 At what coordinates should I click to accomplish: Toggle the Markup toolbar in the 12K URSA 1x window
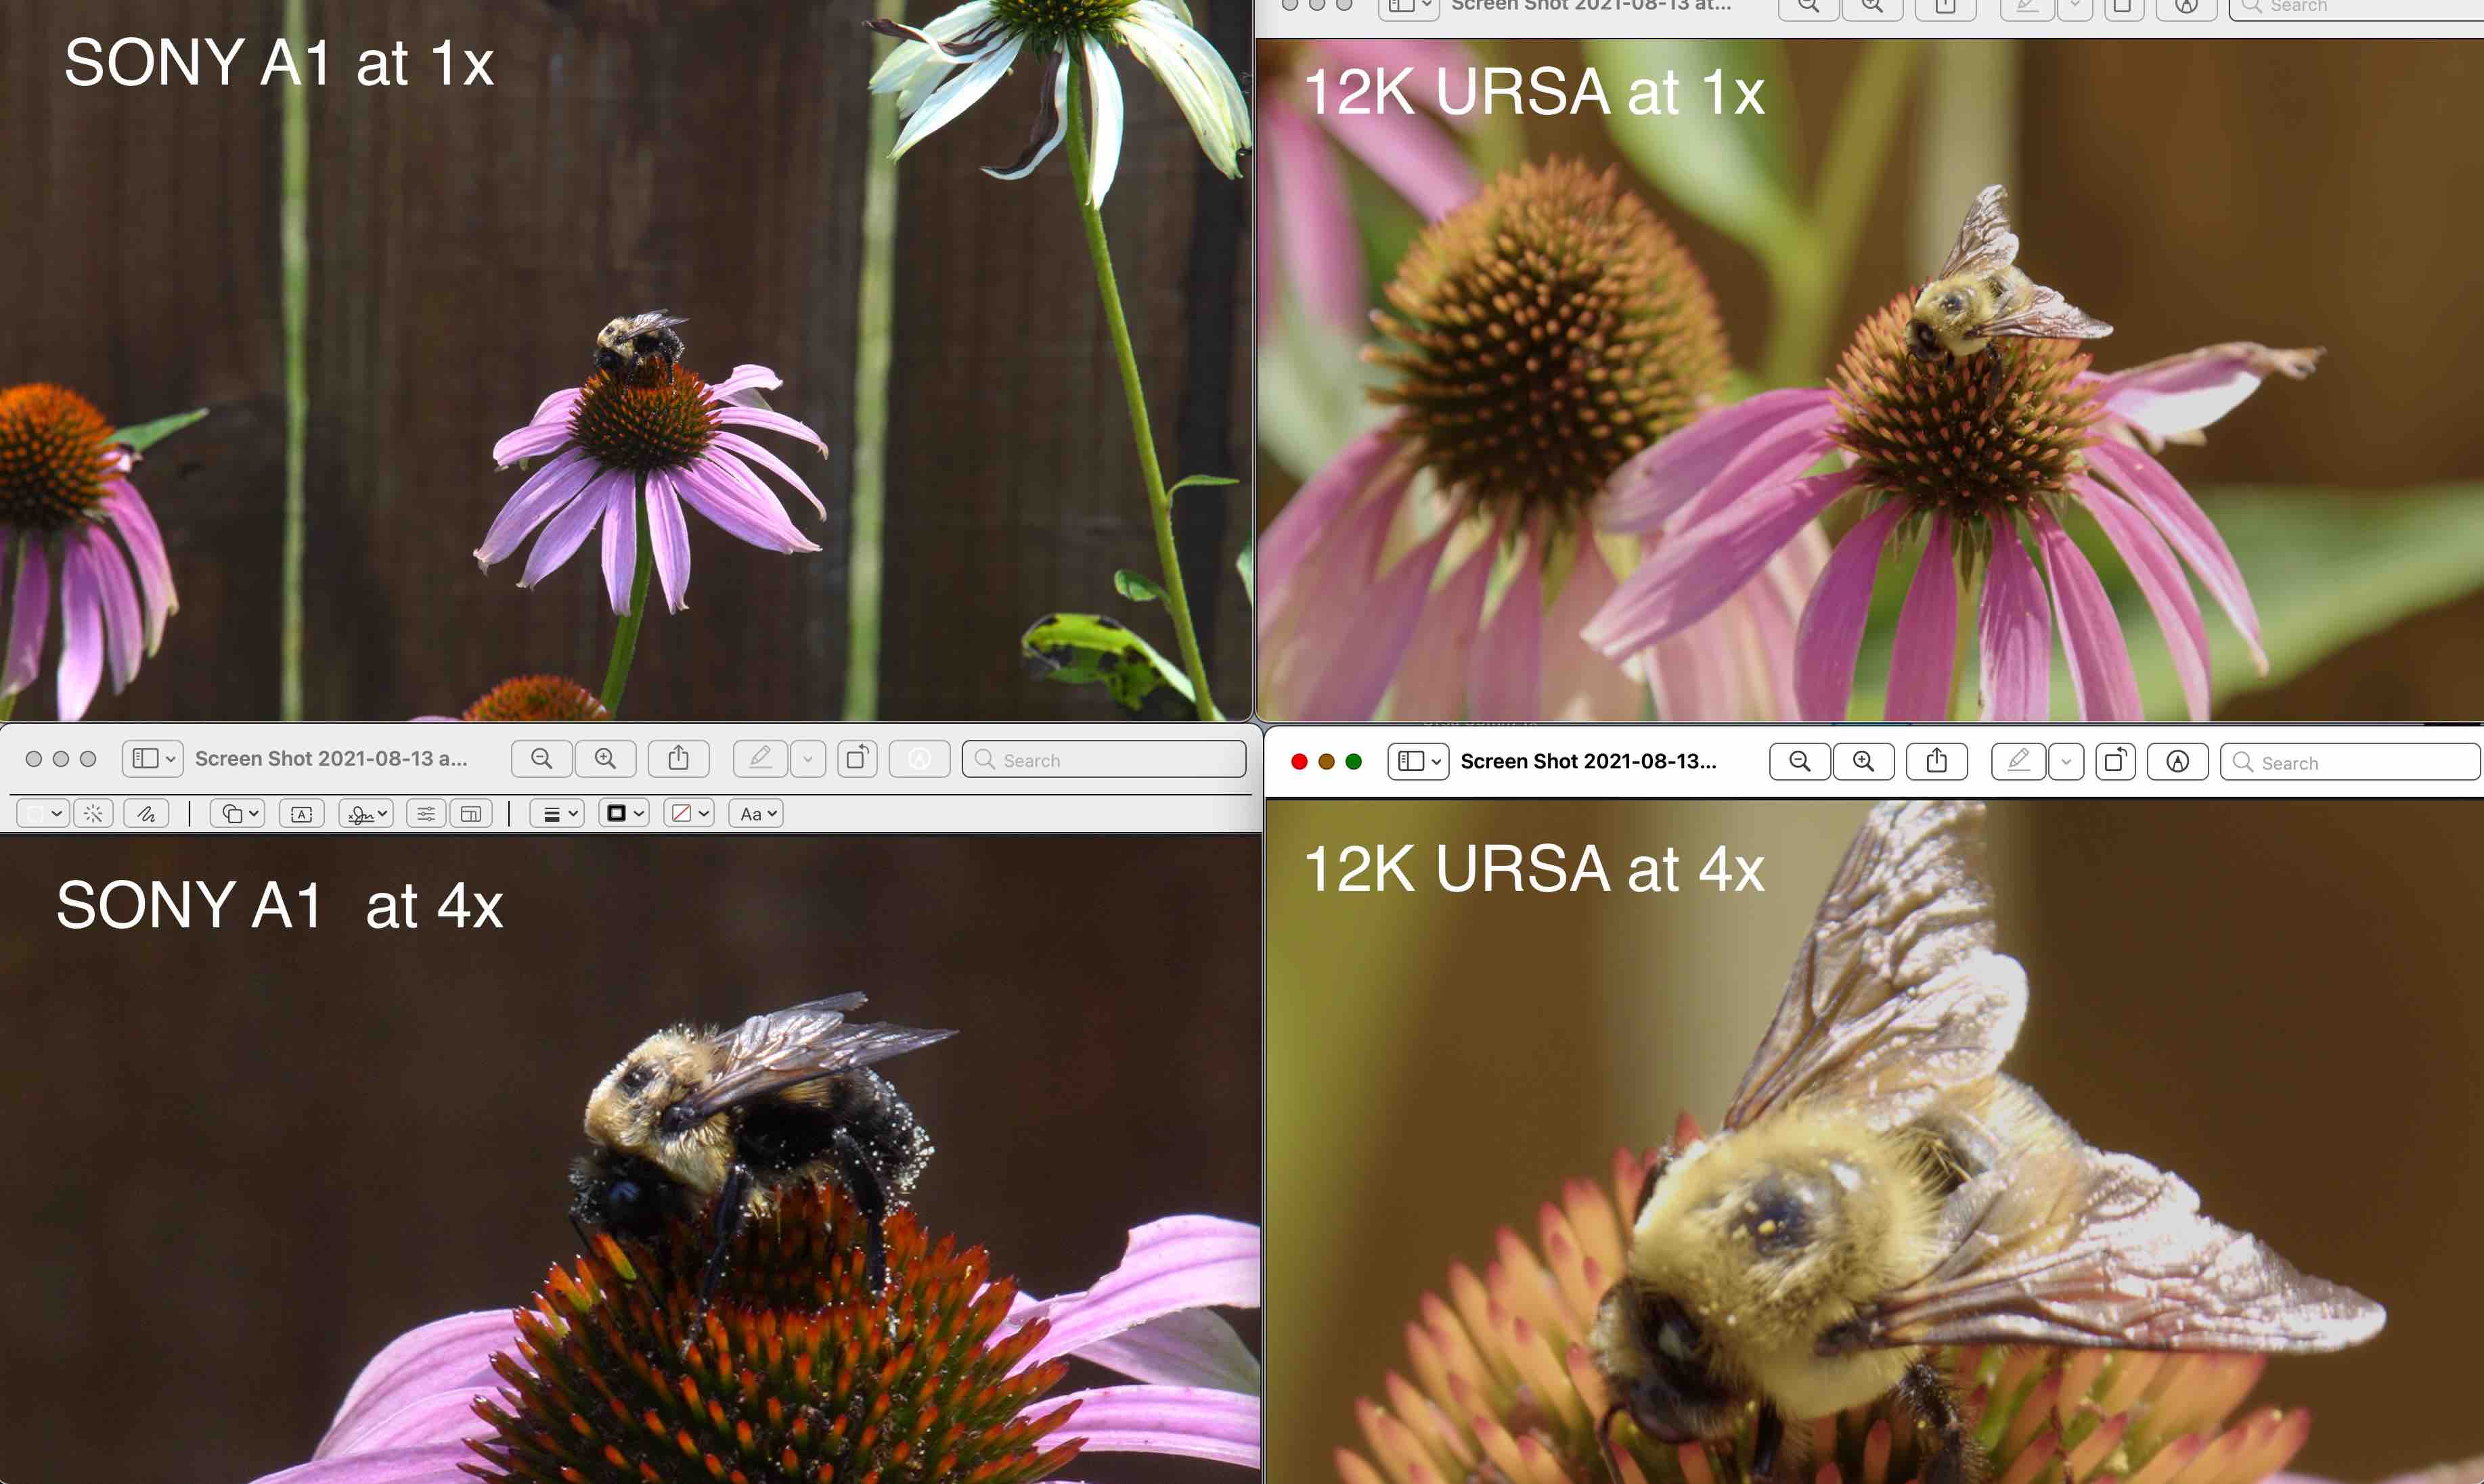point(2187,7)
